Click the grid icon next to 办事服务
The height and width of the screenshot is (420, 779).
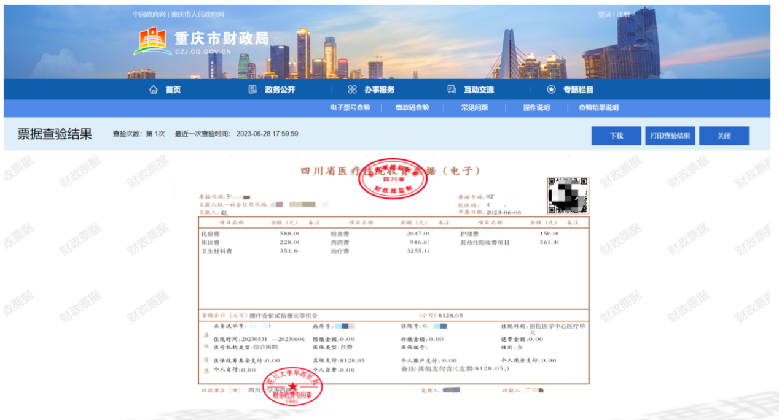(x=352, y=90)
